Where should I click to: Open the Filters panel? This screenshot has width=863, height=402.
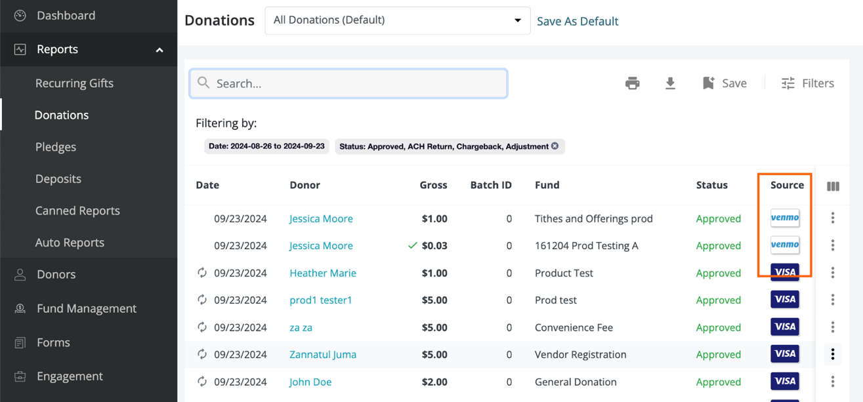click(x=807, y=83)
